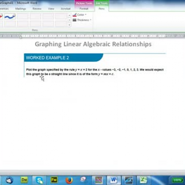
Task: Open the partly visible References tab
Action: pos(4,9)
